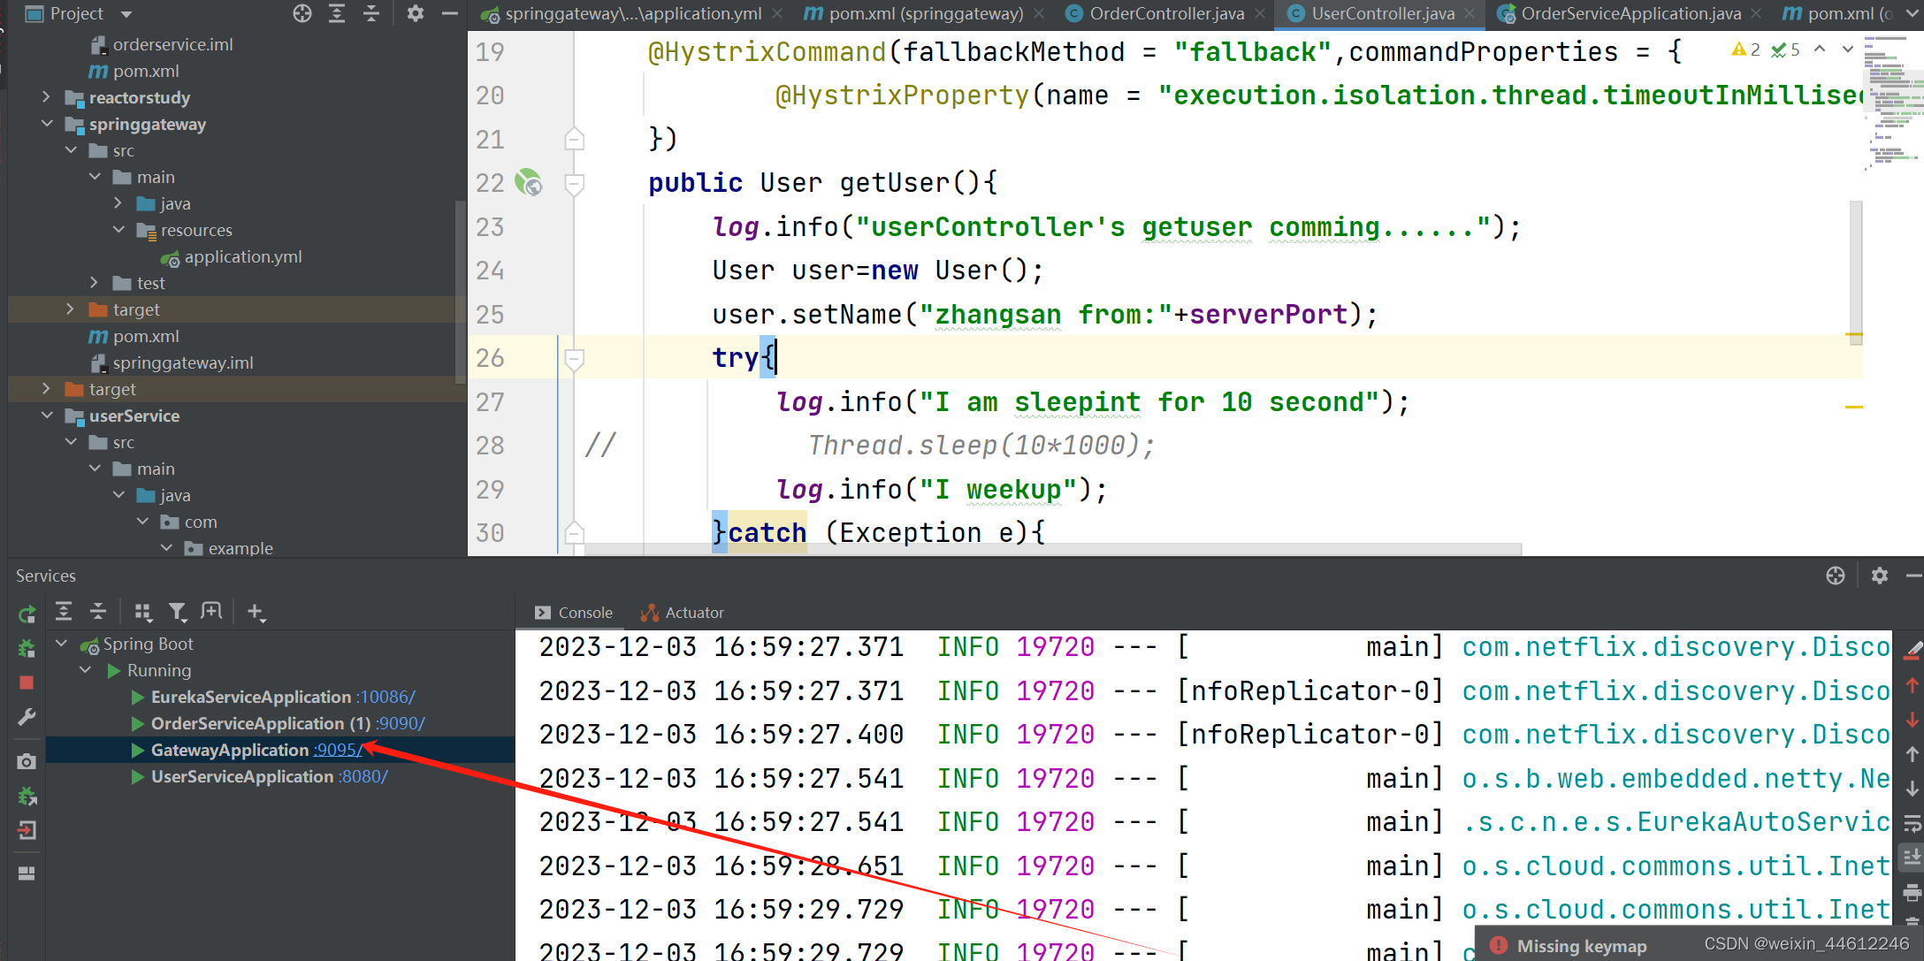This screenshot has height=961, width=1924.
Task: Clear console output with eraser icon
Action: point(1913,650)
